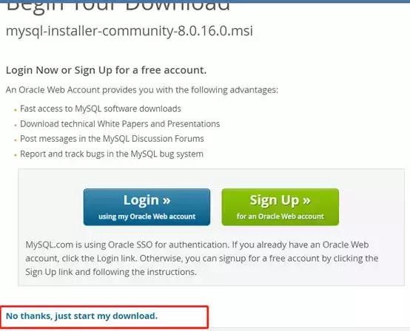410x331 pixels.
Task: Click the » chevron on Sign Up button
Action: (x=306, y=200)
